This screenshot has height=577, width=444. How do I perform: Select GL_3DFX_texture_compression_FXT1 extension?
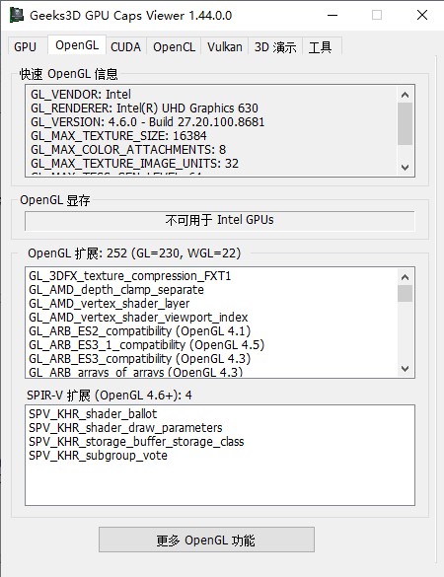coord(129,275)
